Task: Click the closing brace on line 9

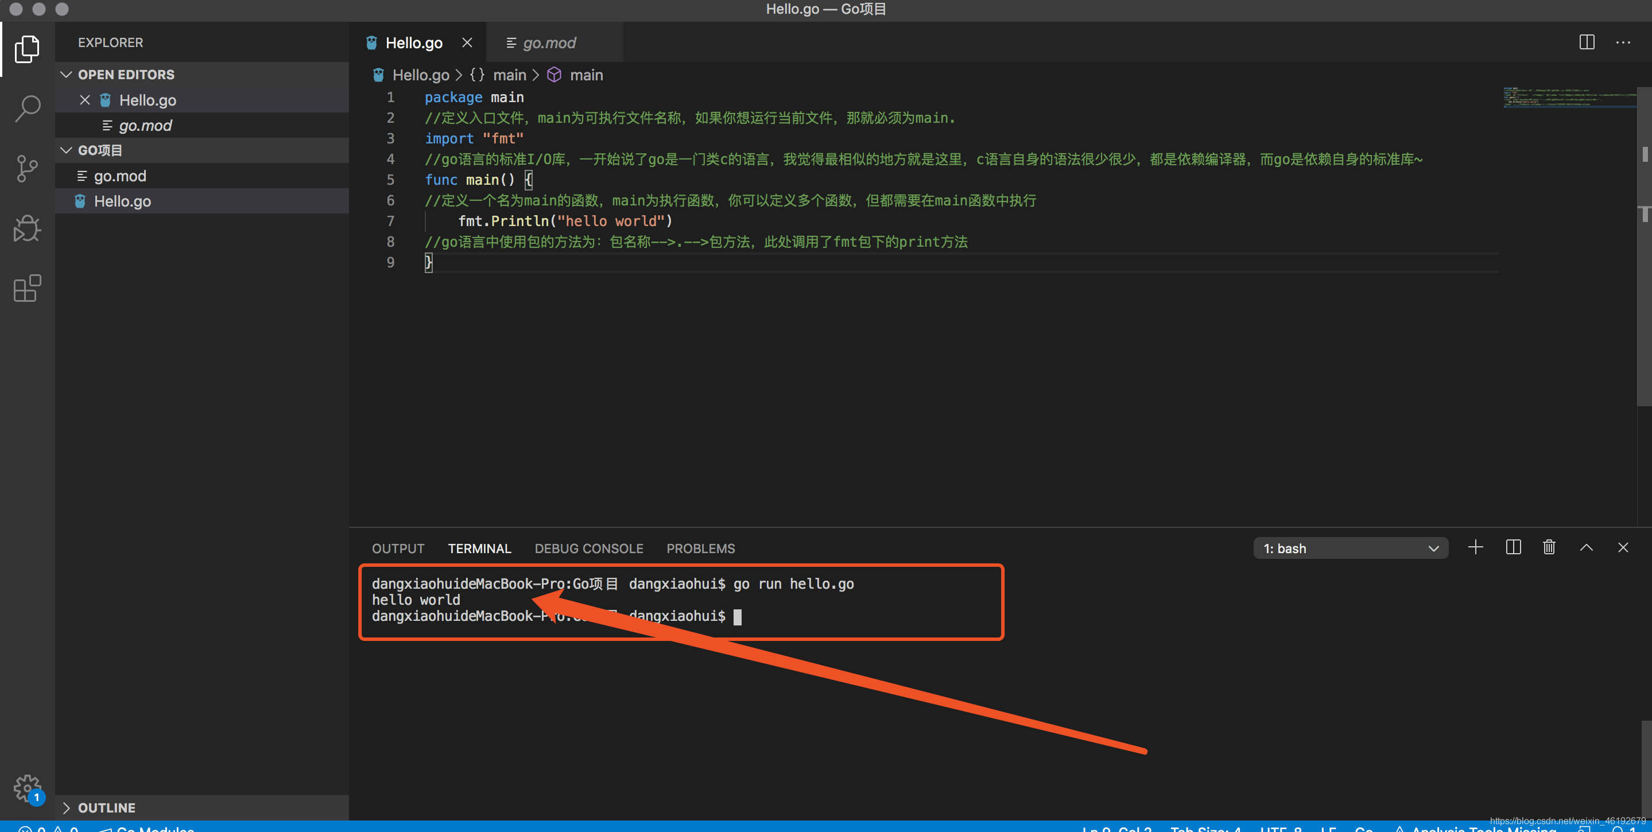Action: pos(428,262)
